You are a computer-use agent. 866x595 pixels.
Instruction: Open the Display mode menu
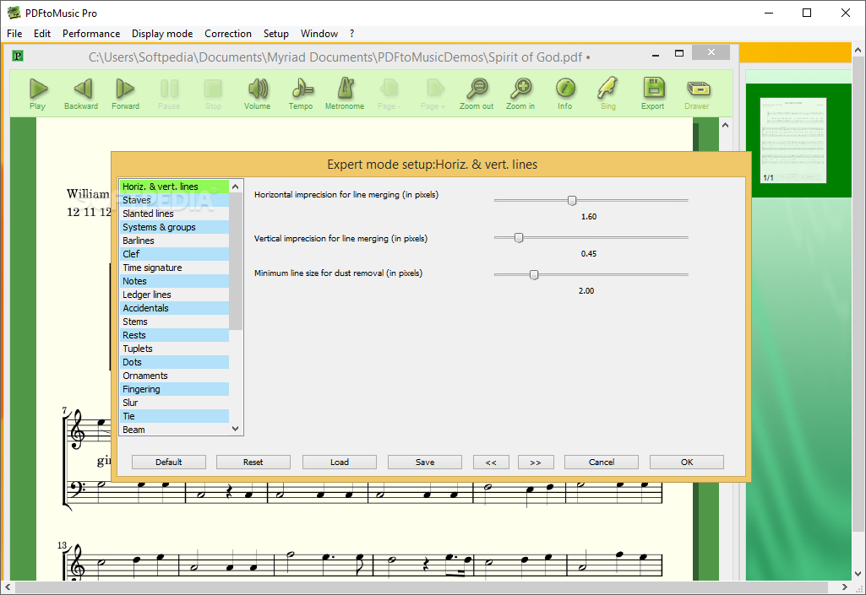[162, 34]
